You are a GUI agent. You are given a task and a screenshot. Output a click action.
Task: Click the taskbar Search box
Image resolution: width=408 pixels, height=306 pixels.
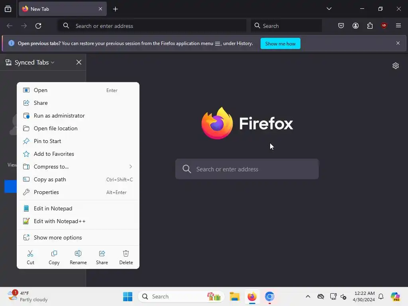click(x=181, y=296)
